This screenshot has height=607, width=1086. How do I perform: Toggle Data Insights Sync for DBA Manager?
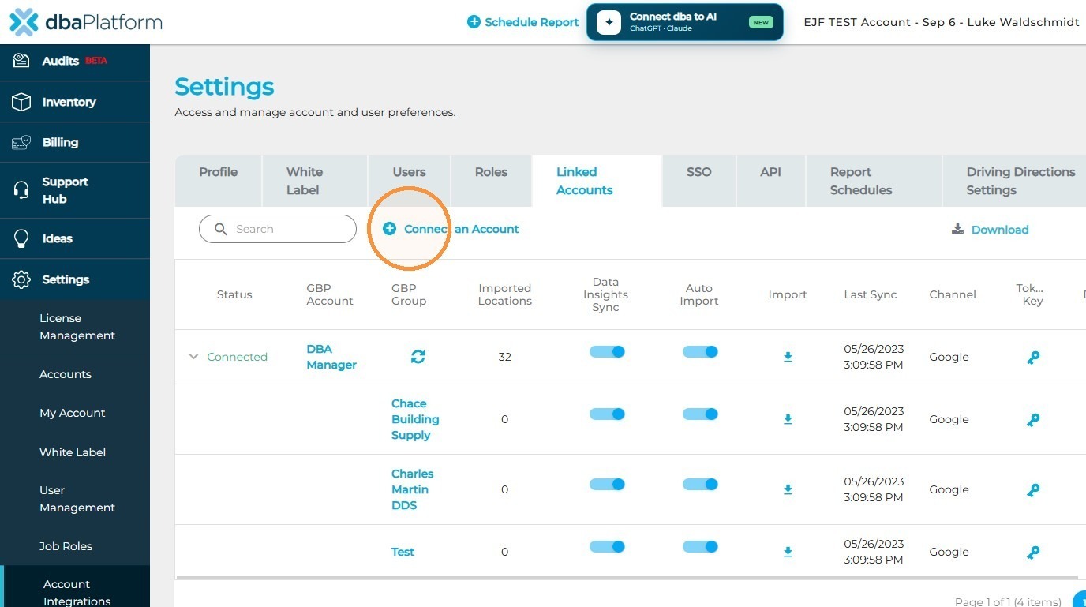(x=607, y=352)
